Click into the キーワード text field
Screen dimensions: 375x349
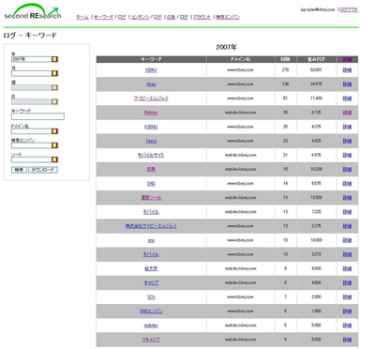pyautogui.click(x=37, y=116)
